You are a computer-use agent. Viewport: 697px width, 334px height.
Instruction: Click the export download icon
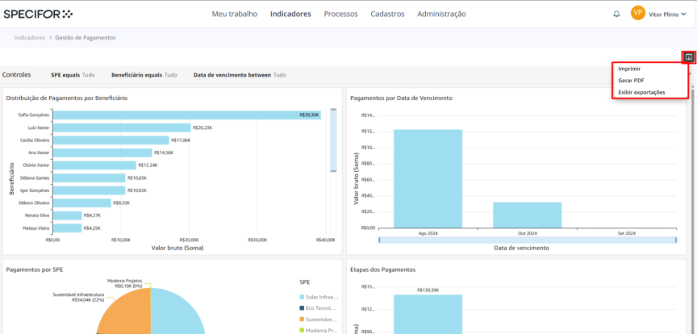tap(689, 57)
